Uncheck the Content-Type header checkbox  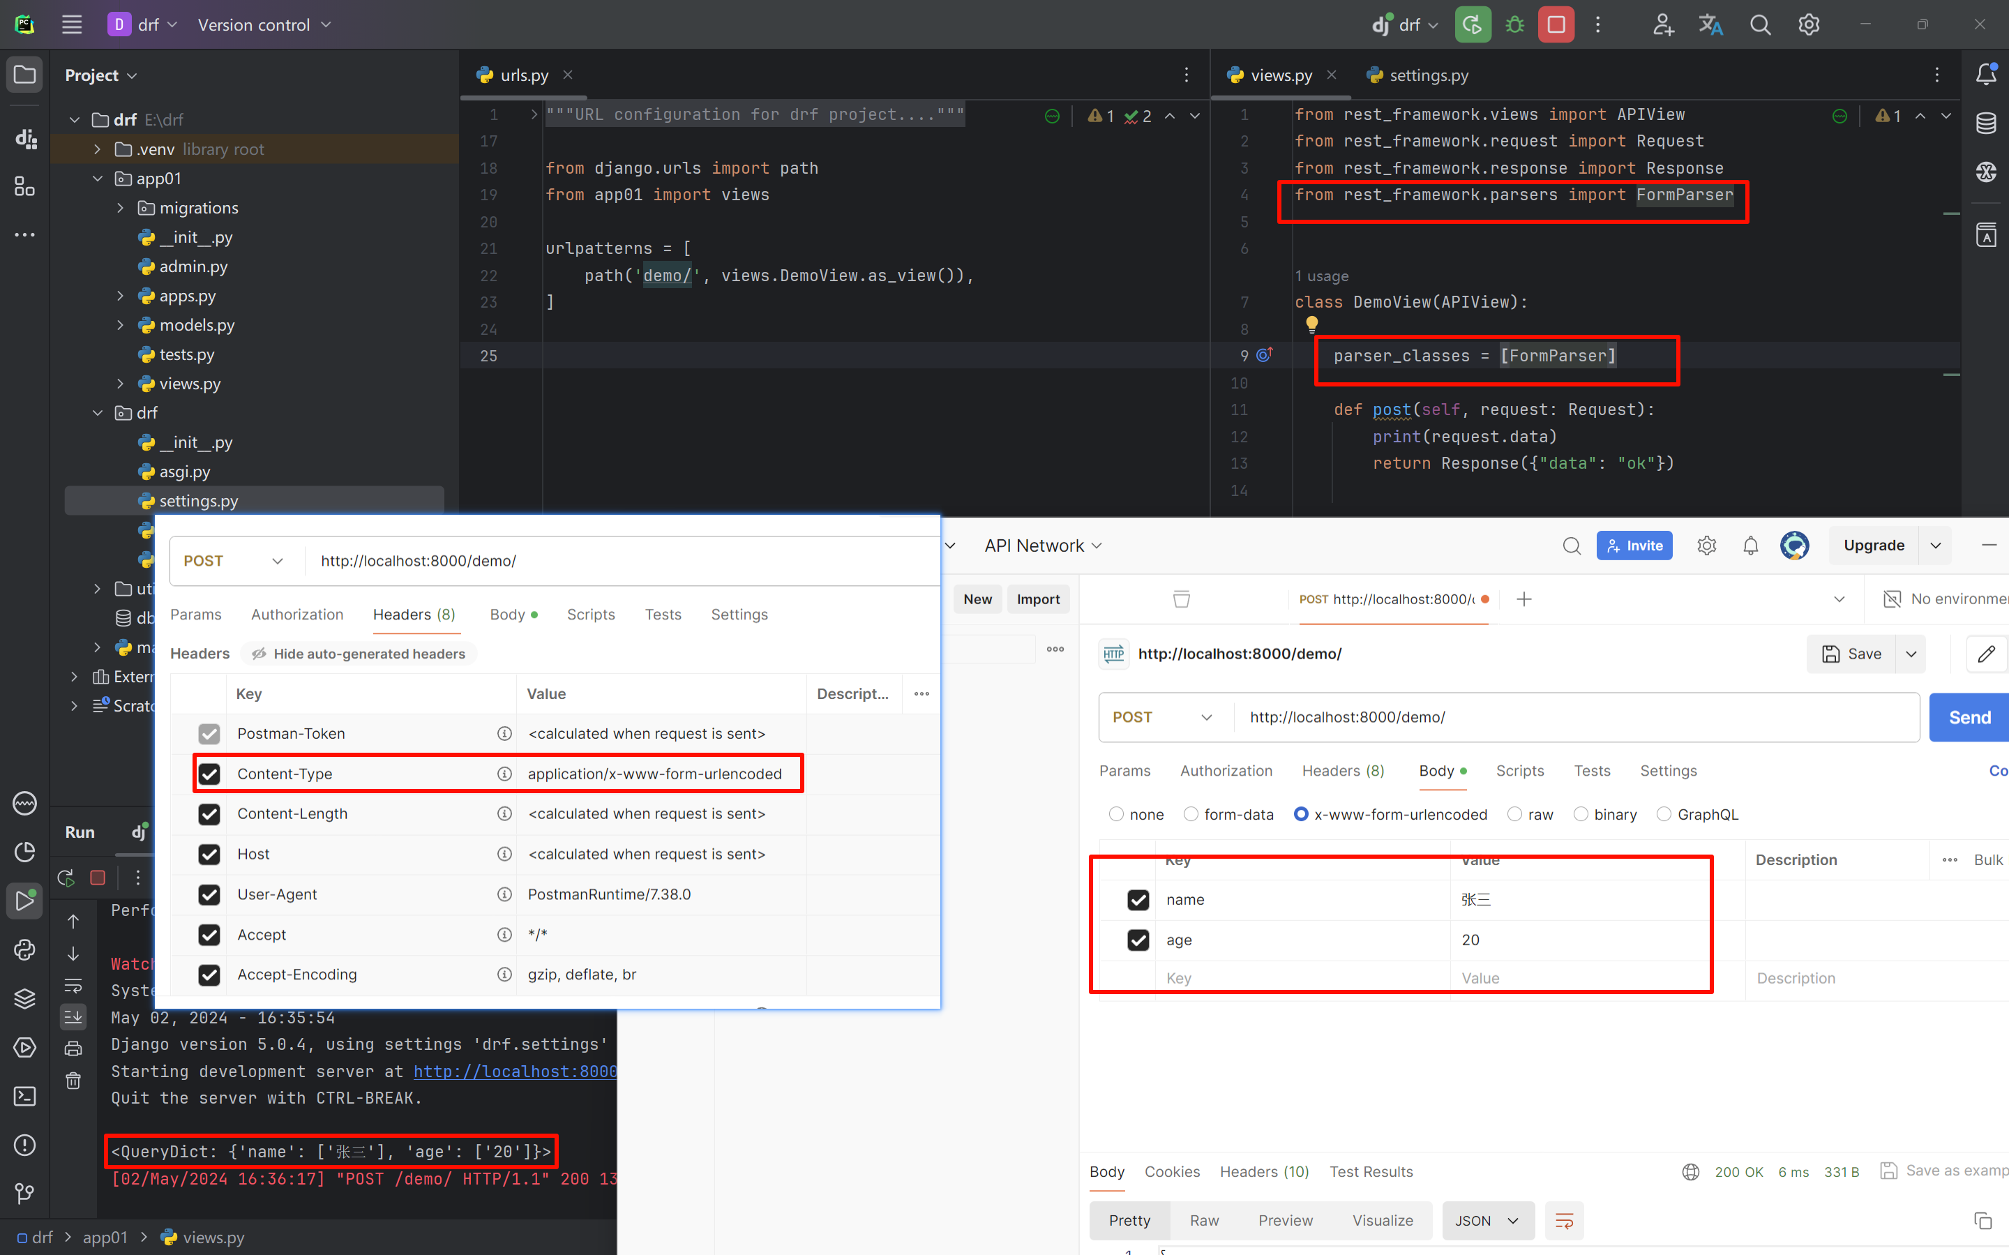209,774
